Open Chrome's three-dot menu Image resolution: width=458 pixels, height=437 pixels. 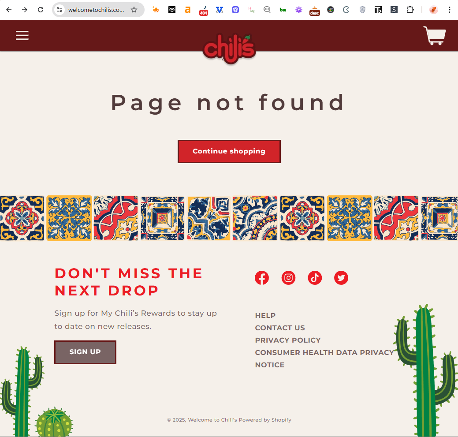tap(449, 10)
